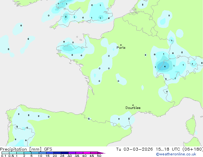Click the legend label '25'
The image size is (203, 157).
62,156
